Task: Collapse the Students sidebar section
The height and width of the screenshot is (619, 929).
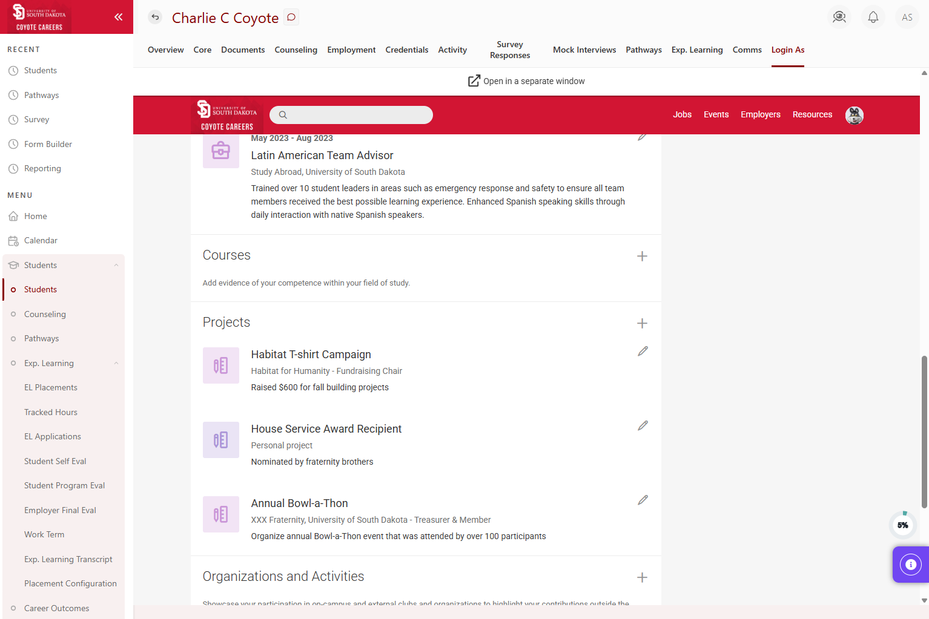Action: [x=116, y=265]
